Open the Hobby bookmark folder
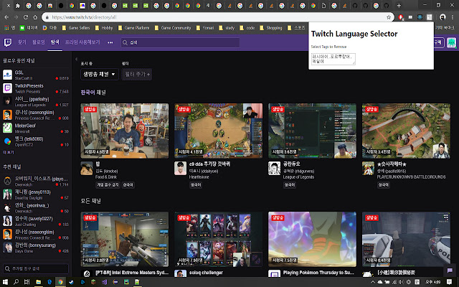This screenshot has height=287, width=459. point(104,28)
